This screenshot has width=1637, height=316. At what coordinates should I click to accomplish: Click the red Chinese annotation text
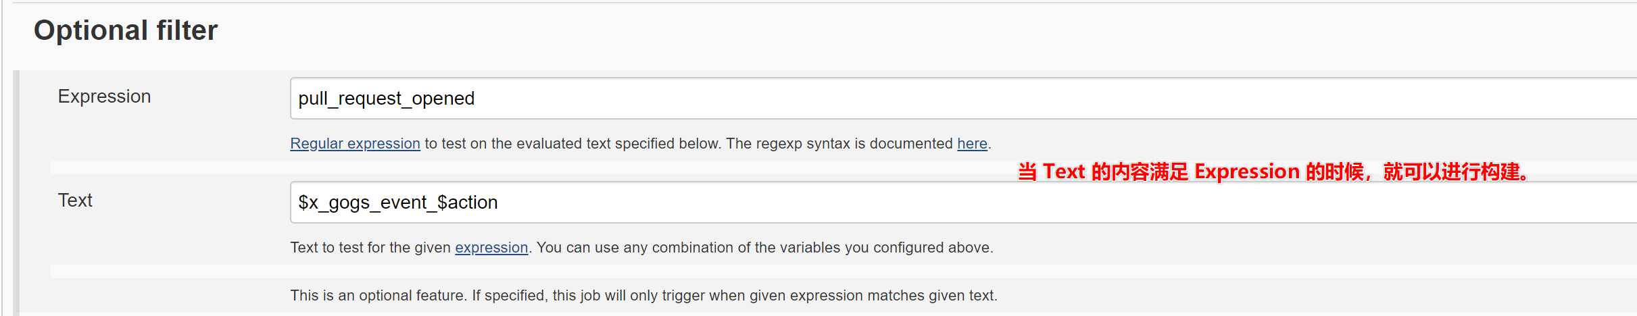point(1273,172)
